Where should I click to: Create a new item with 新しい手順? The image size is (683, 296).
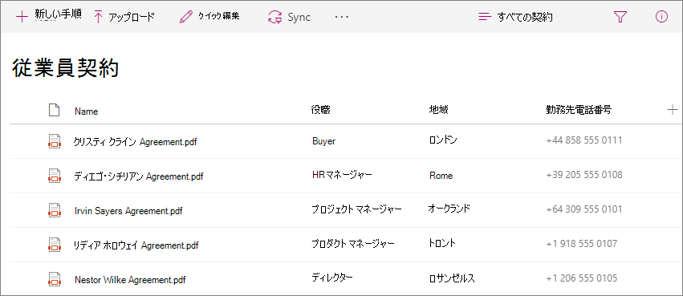pyautogui.click(x=58, y=14)
